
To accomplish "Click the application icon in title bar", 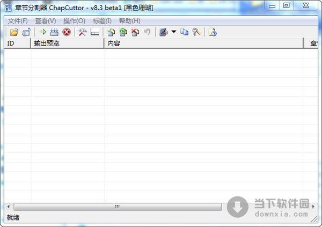I will coord(8,8).
